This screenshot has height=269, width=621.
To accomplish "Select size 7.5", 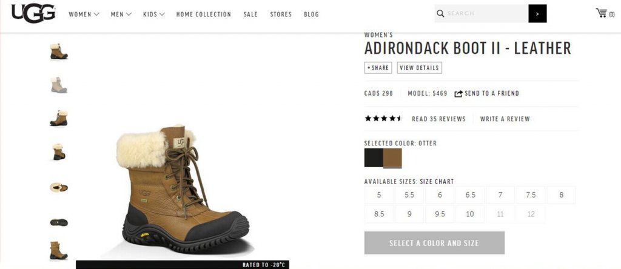I will (x=531, y=195).
